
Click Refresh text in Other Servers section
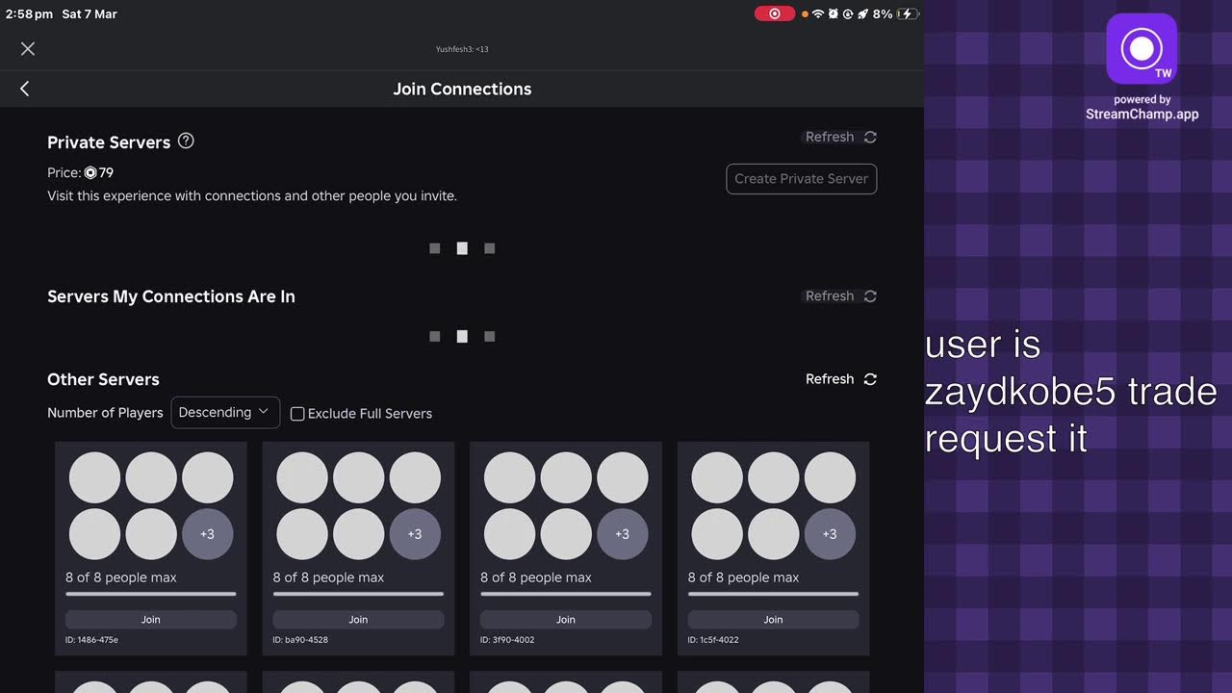point(830,379)
